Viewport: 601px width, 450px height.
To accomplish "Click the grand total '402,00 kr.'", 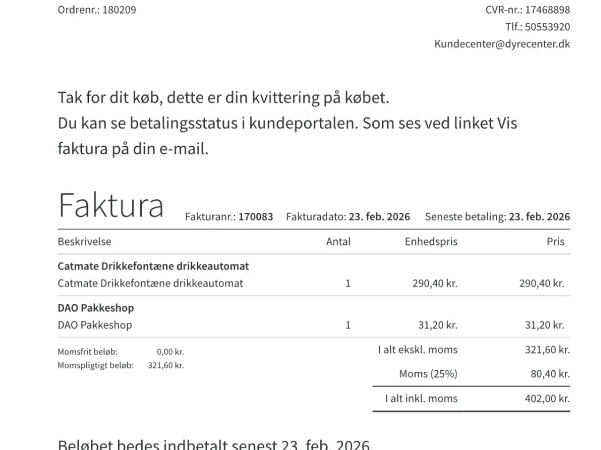I will [547, 398].
